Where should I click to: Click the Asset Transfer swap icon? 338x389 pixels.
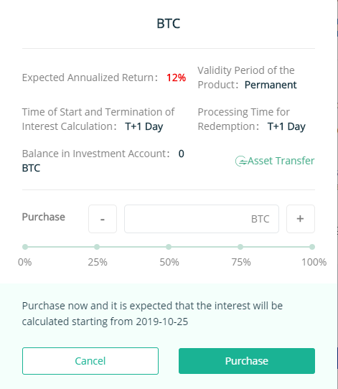click(x=241, y=161)
